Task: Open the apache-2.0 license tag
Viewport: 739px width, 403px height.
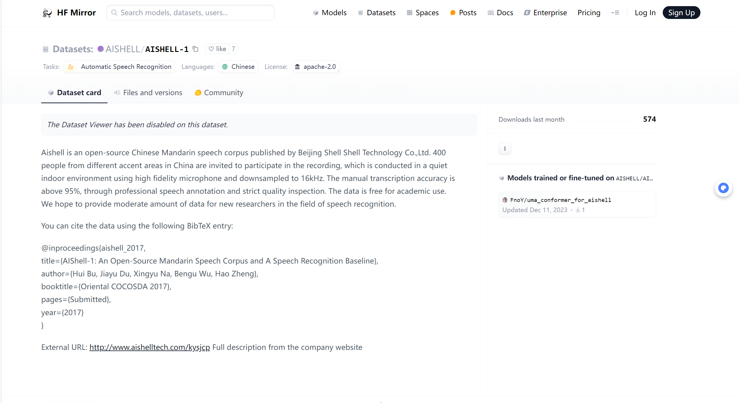Action: click(316, 67)
